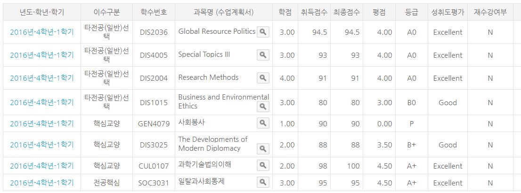Click the P grade cell for 사회봉사
This screenshot has width=521, height=193.
[412, 124]
